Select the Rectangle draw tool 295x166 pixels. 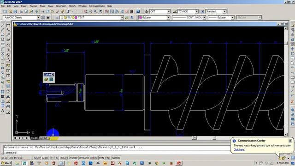[3, 44]
